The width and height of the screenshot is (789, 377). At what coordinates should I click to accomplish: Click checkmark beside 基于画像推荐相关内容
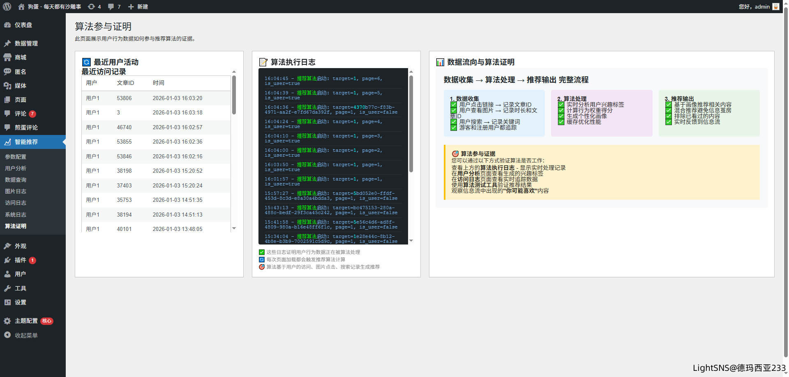click(669, 105)
